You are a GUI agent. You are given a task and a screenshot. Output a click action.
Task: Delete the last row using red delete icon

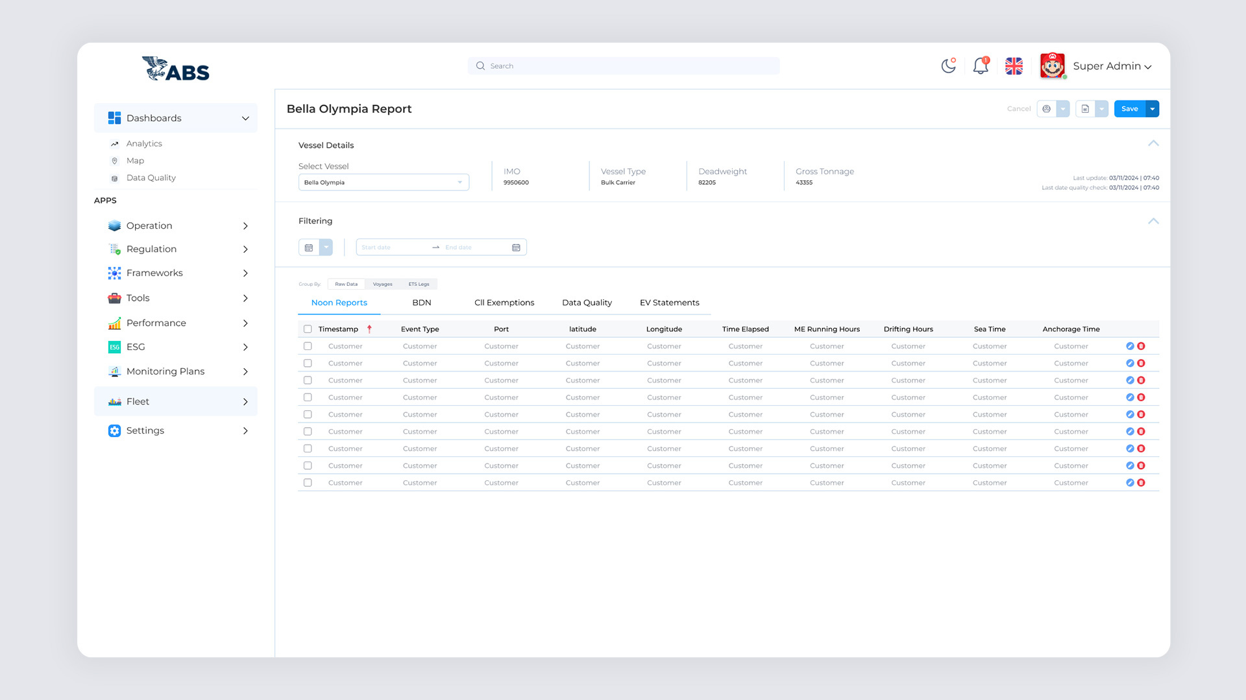pos(1142,482)
